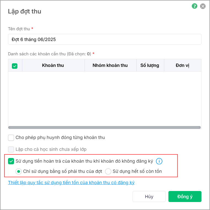The width and height of the screenshot is (210, 210).
Task: Click the table's horizontal scrollbar
Action: [104, 127]
